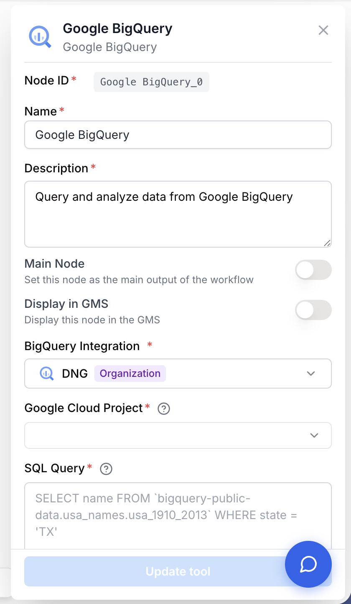Viewport: 351px width, 604px height.
Task: Click the Description text area
Action: coord(178,214)
